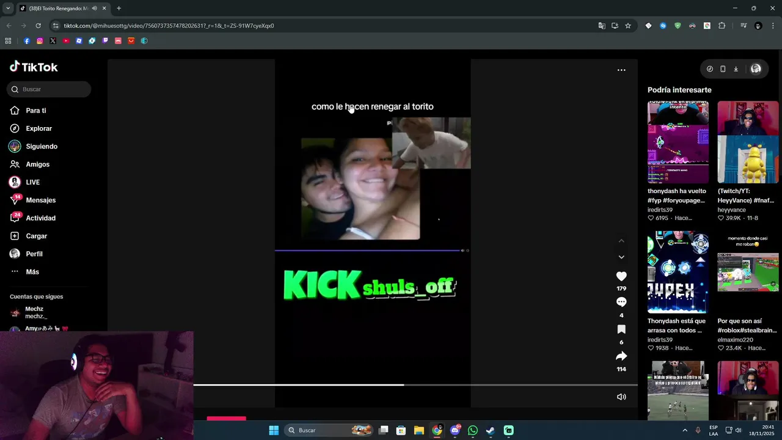The width and height of the screenshot is (782, 440).
Task: Mute the tab using its speaker icon
Action: [94, 9]
